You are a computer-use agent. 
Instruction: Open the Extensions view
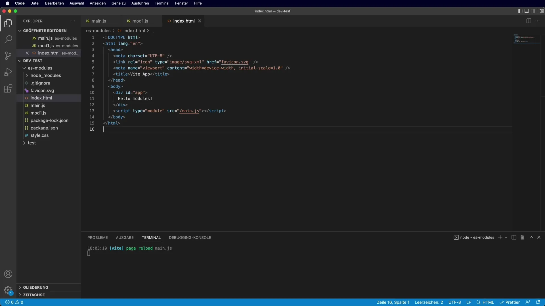pyautogui.click(x=8, y=88)
